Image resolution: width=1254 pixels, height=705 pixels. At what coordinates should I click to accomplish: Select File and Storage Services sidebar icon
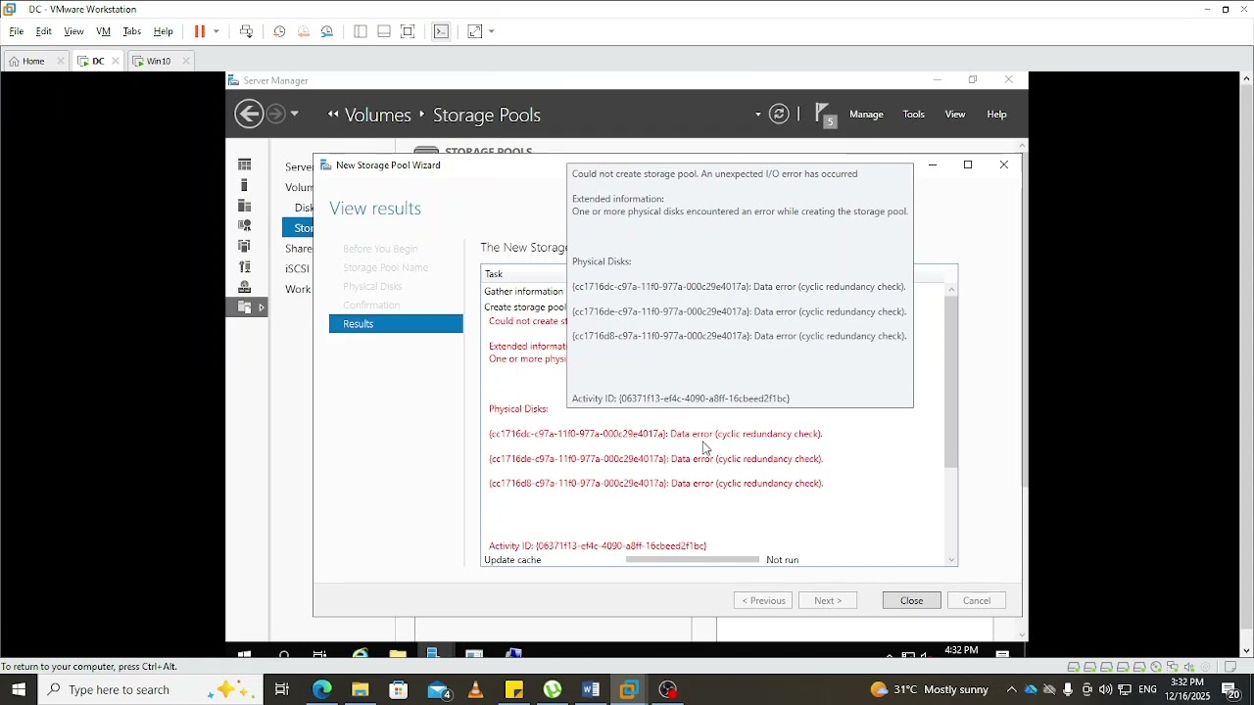(x=245, y=307)
